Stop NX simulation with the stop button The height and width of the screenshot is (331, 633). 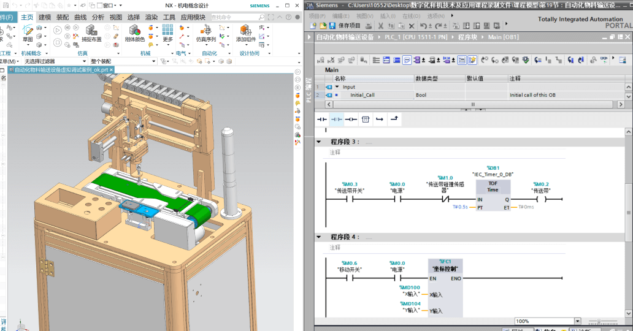(57, 42)
